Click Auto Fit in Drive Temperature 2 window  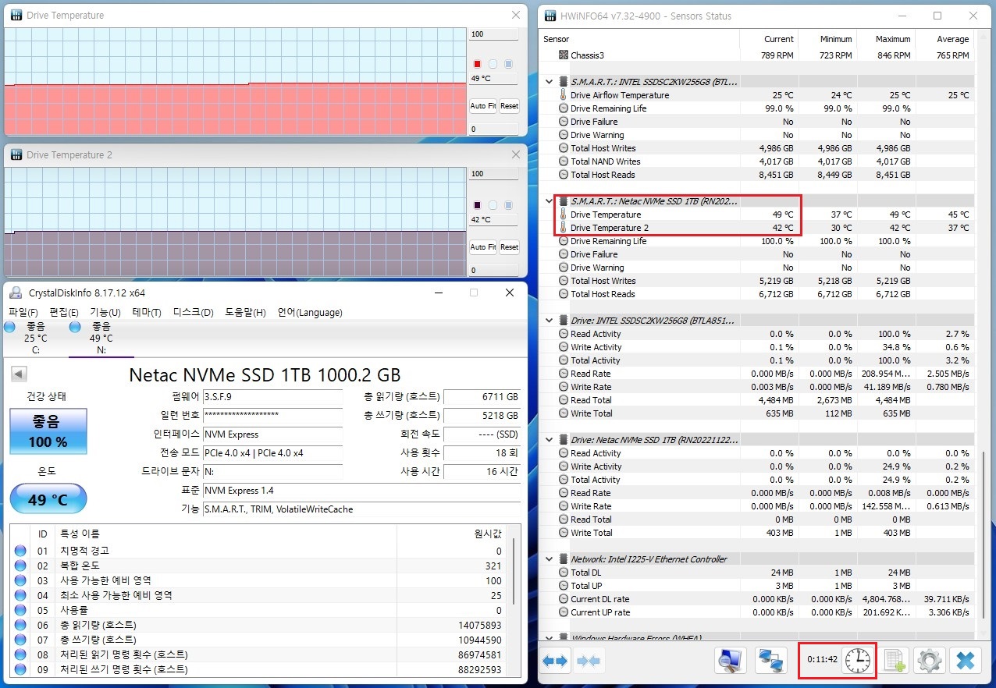(x=483, y=247)
